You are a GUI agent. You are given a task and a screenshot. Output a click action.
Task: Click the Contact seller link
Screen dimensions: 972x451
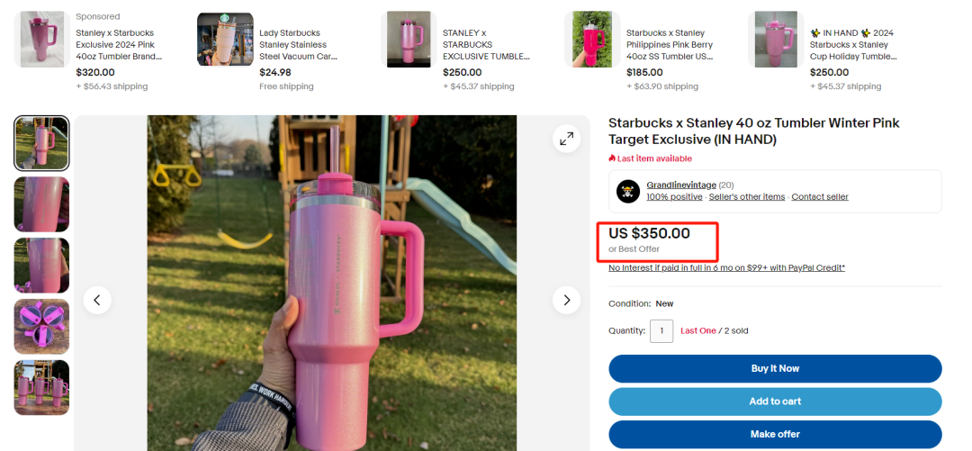[x=820, y=196]
